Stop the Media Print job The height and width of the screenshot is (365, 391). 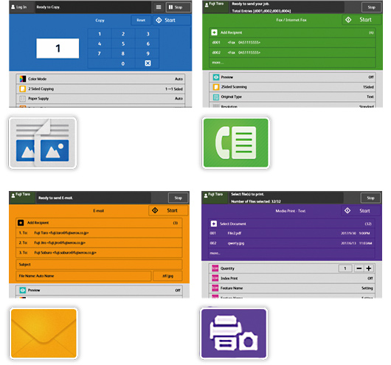(370, 198)
